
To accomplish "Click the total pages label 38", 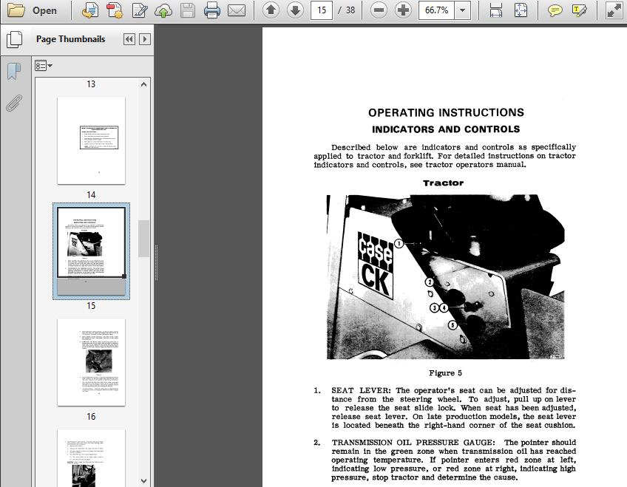I will click(x=350, y=10).
